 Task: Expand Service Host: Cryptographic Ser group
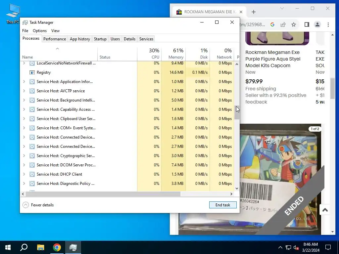coord(24,156)
